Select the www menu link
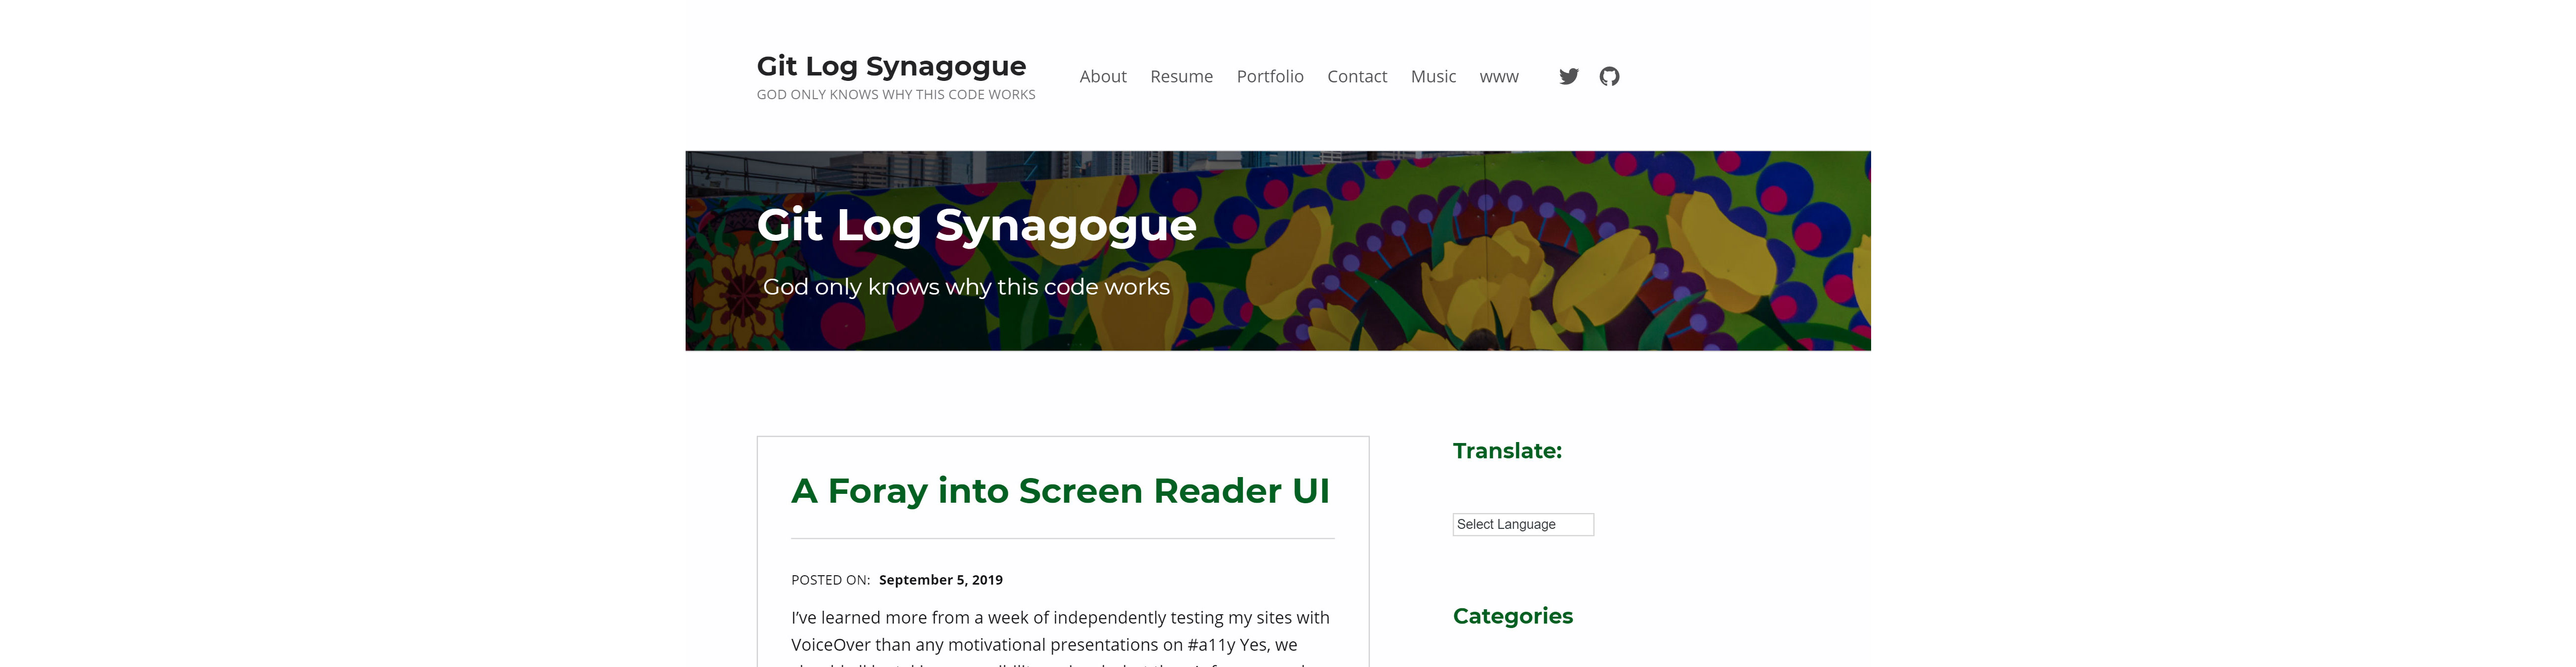 tap(1498, 77)
